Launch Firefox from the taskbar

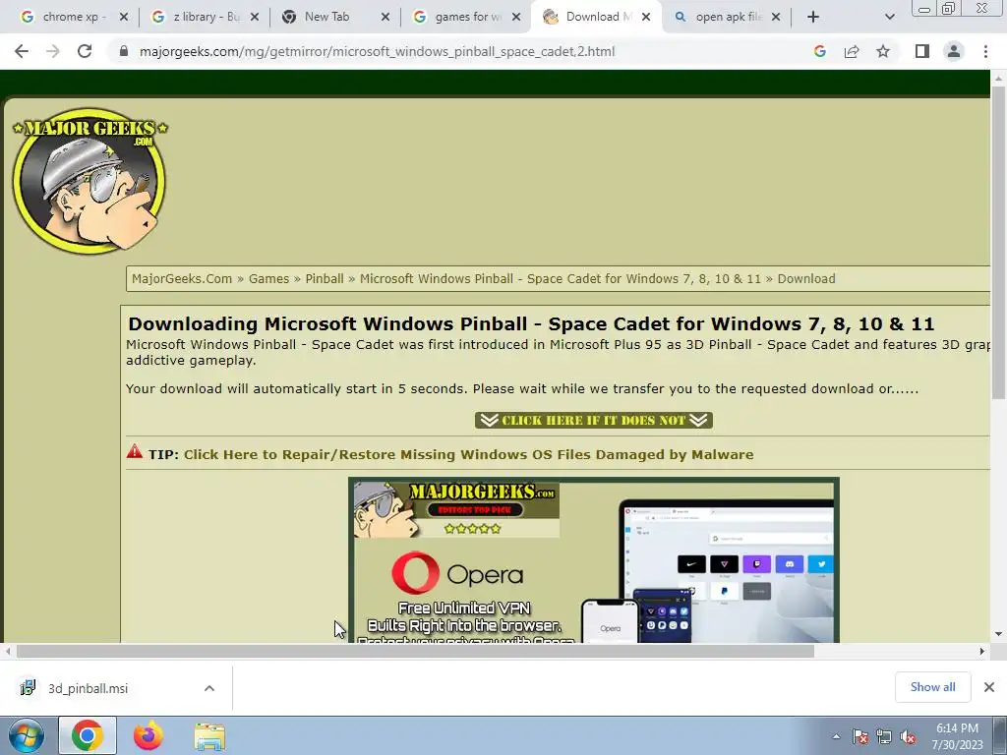click(148, 735)
